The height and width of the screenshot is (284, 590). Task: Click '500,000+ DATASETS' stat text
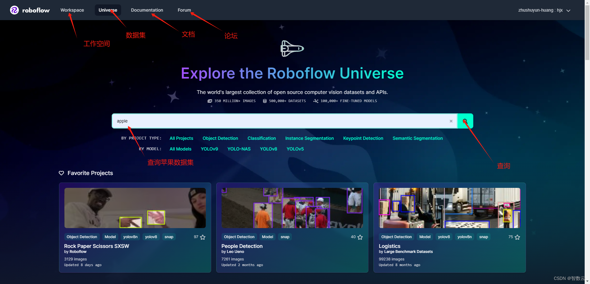coord(287,101)
